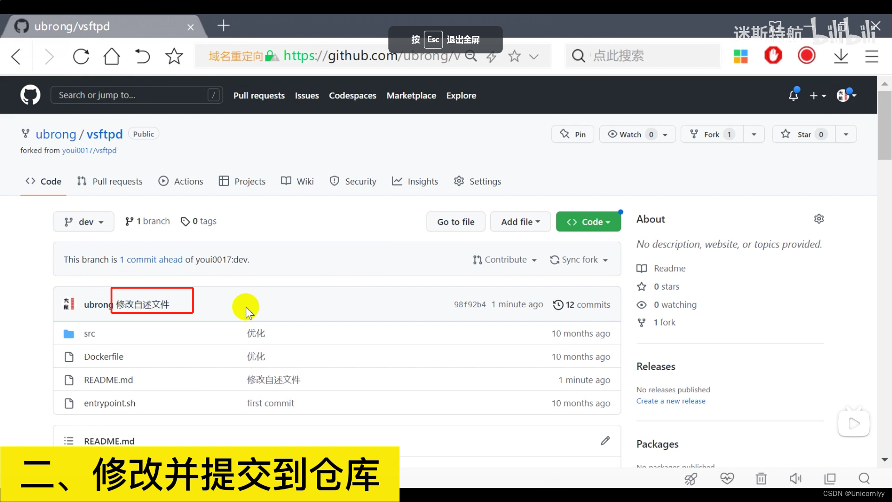Open entrypoint.sh file

tap(110, 403)
